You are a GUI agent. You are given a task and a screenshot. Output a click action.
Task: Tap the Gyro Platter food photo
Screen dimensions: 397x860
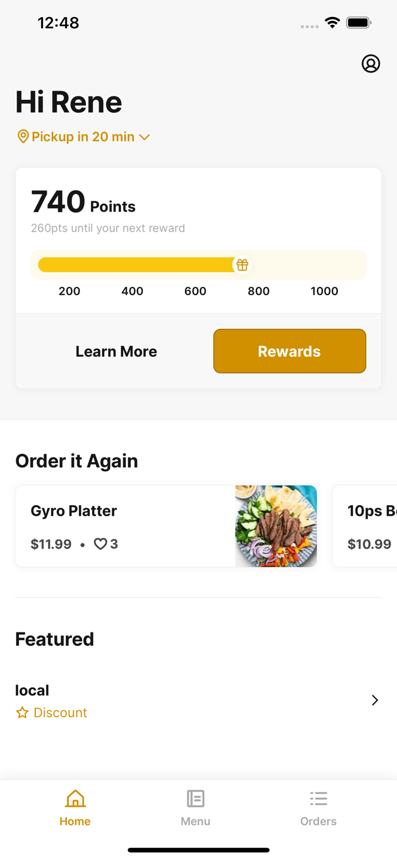pos(276,526)
